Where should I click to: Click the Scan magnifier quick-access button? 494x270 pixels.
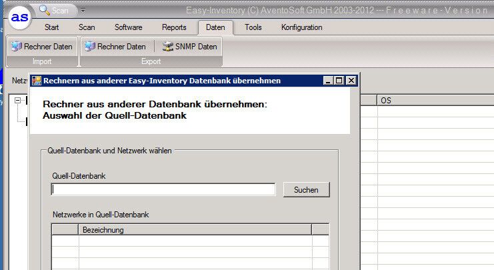click(x=53, y=11)
